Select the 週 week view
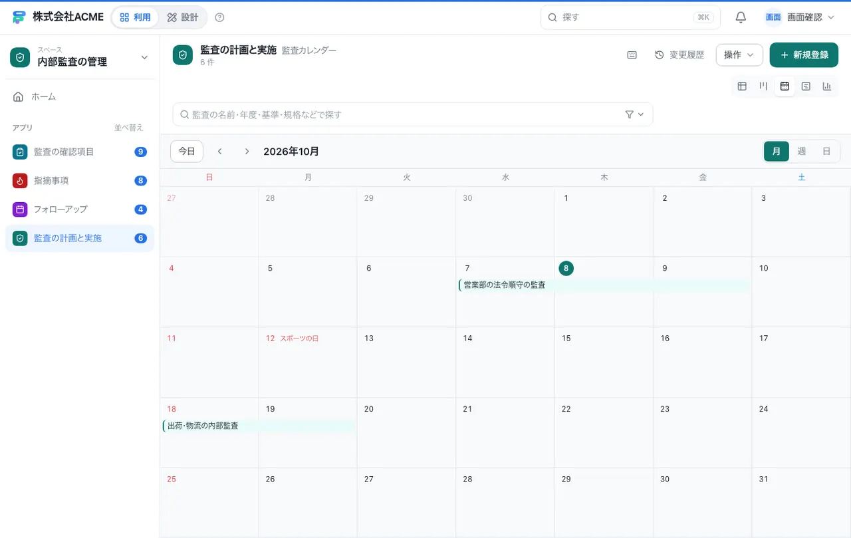851x538 pixels. tap(802, 152)
